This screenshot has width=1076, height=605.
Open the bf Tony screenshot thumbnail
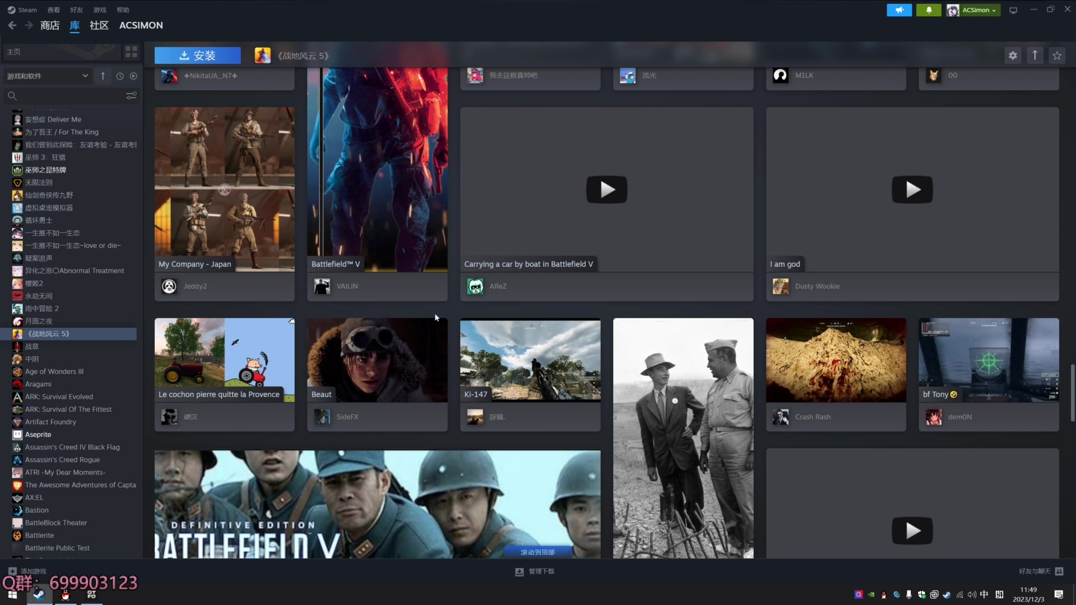coord(989,360)
